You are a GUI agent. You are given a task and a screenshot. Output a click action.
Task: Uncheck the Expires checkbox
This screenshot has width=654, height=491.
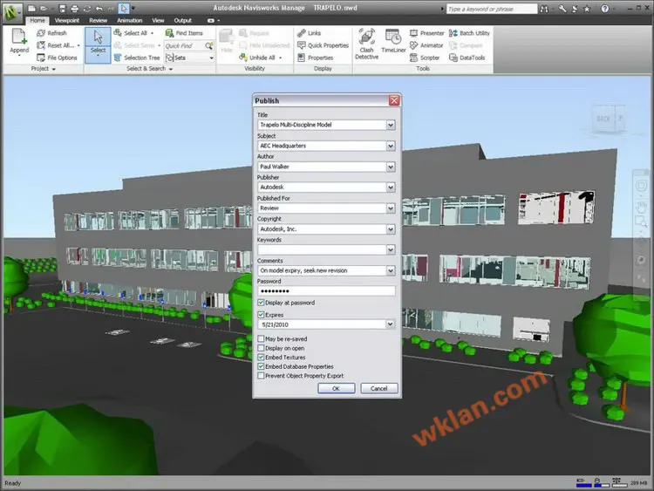[x=261, y=315]
